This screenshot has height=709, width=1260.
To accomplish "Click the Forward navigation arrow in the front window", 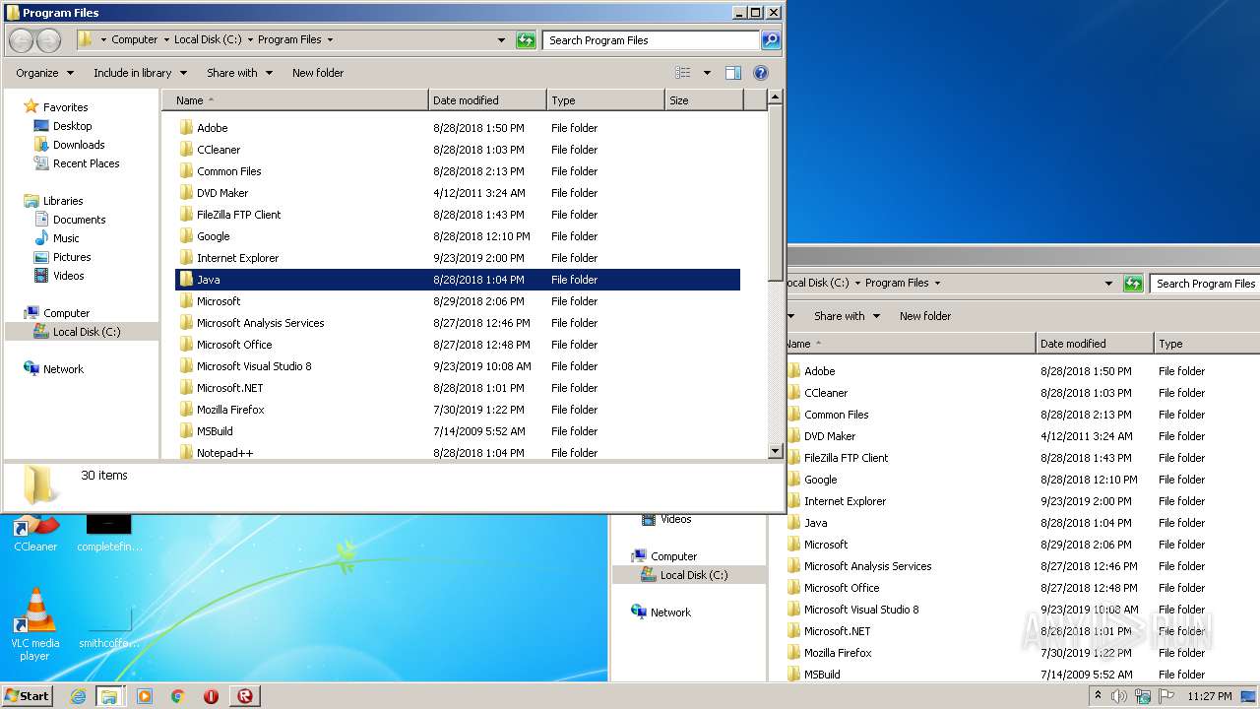I will pos(48,40).
